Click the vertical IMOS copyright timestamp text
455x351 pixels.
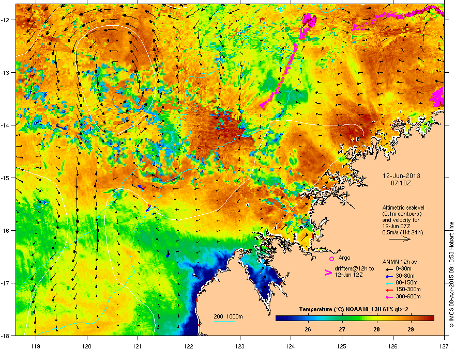coord(451,275)
